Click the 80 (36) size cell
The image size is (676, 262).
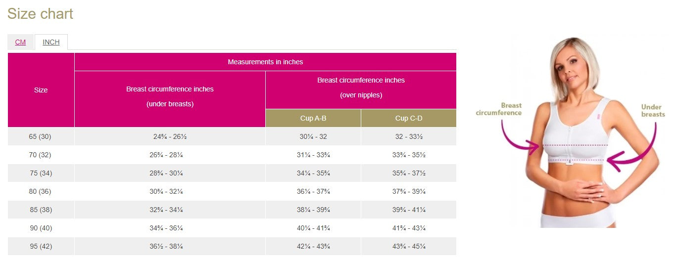41,191
